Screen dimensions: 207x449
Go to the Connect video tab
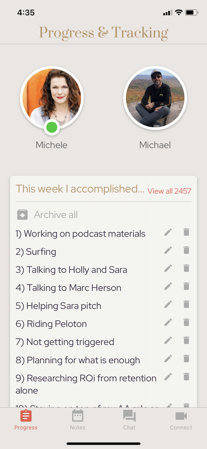pyautogui.click(x=181, y=420)
